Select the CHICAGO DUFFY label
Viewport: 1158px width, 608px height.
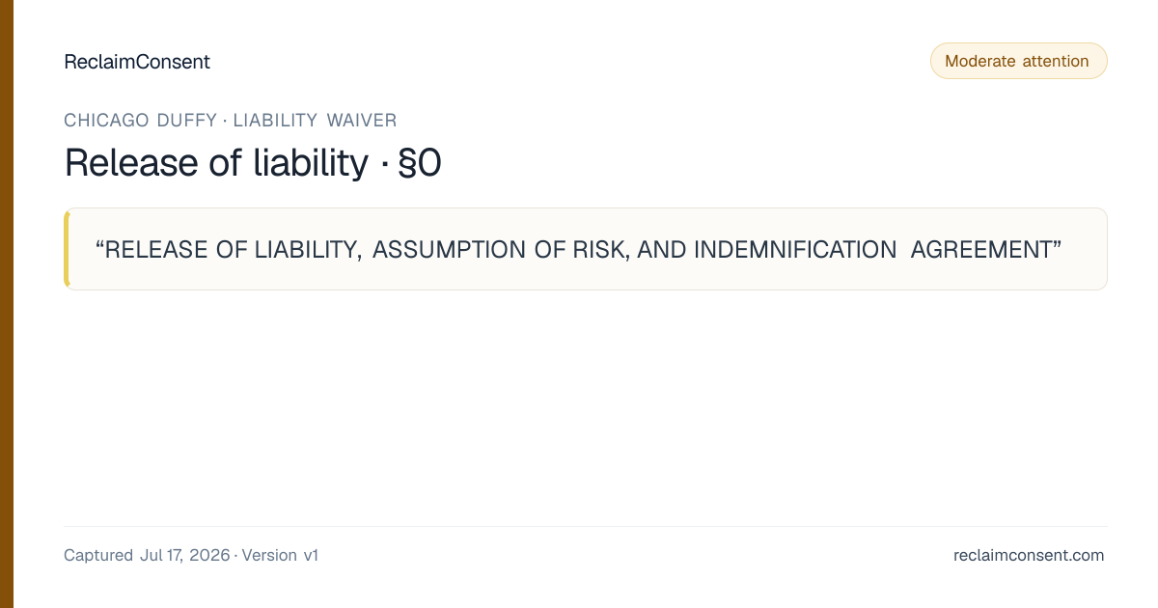coord(140,121)
